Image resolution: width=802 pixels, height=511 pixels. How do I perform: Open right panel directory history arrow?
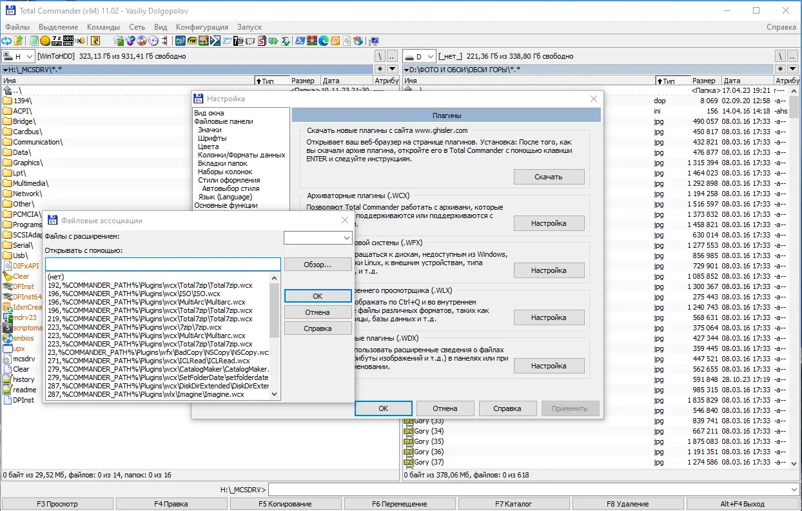(791, 69)
